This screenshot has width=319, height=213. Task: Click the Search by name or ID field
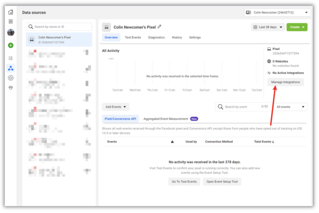(59, 27)
